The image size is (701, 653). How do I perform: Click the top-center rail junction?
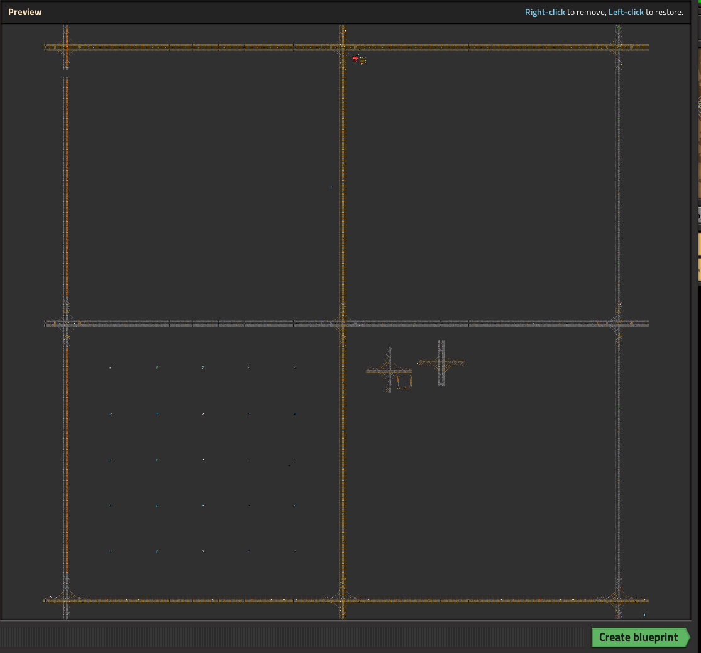pyautogui.click(x=343, y=47)
